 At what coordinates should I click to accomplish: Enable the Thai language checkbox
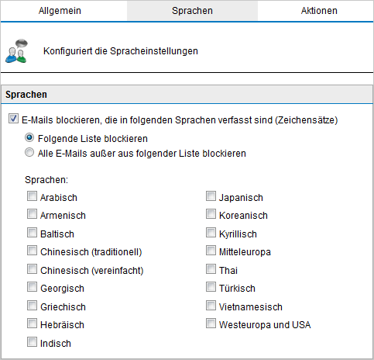point(211,269)
